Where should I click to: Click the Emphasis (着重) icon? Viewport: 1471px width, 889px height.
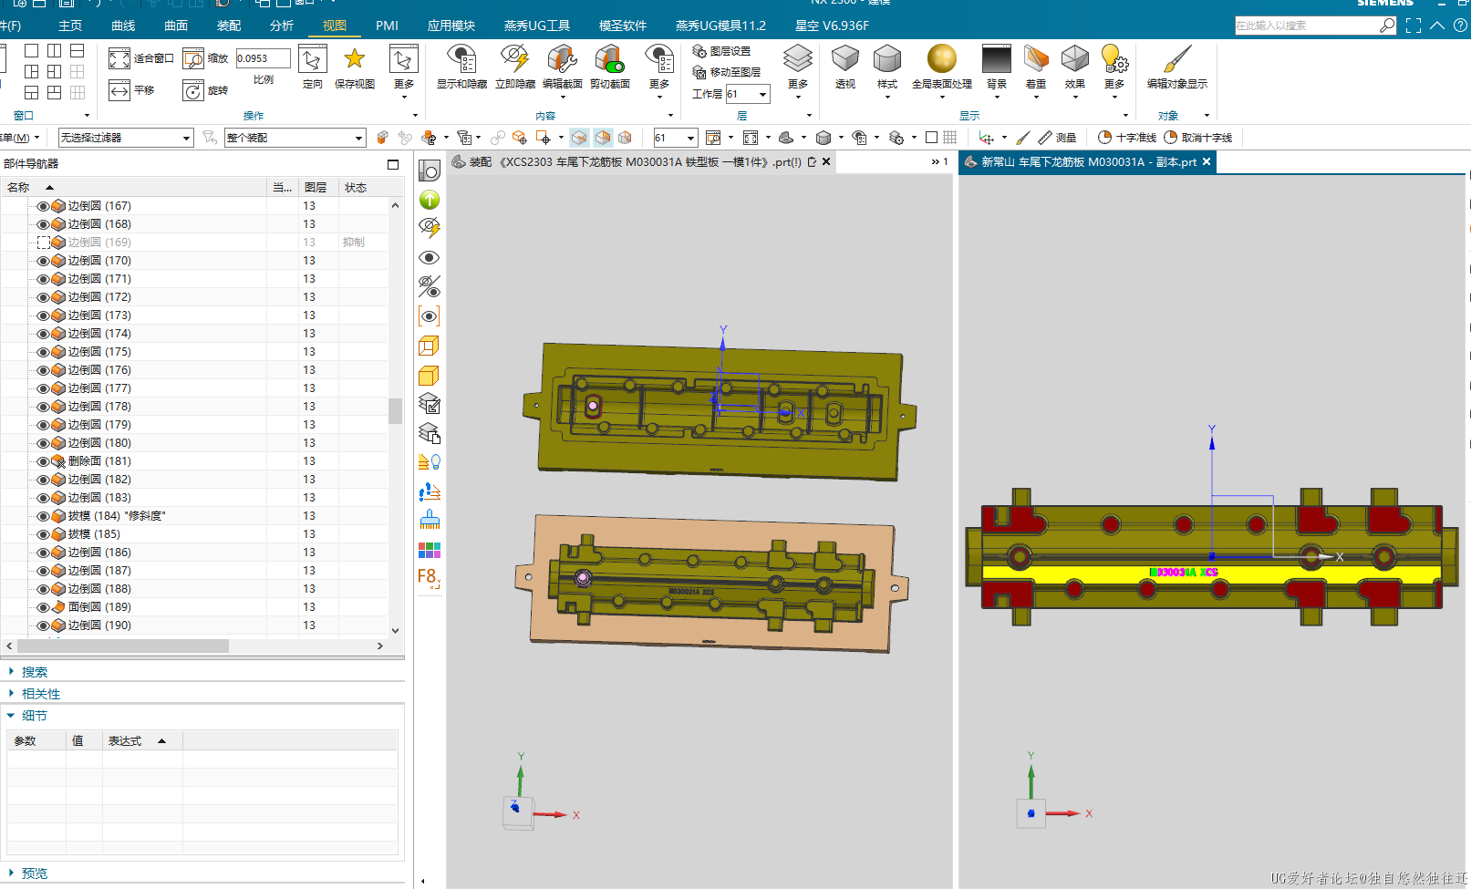(x=1036, y=59)
